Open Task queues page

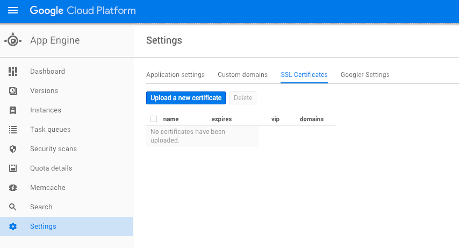[67, 129]
